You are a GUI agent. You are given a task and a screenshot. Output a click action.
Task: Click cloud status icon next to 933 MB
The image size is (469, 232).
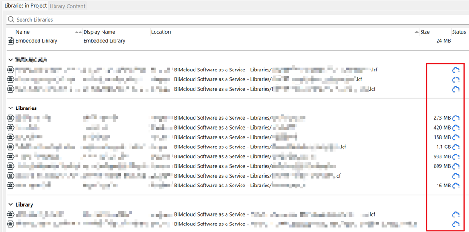[455, 157]
